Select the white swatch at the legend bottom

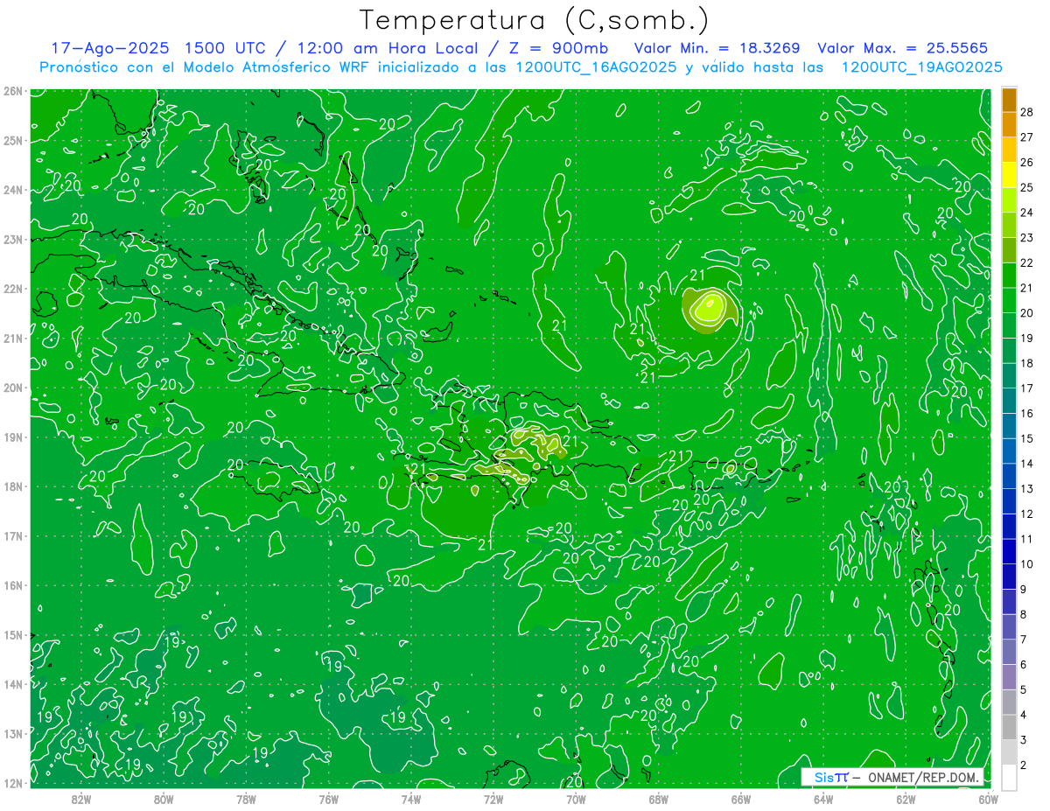[1009, 777]
